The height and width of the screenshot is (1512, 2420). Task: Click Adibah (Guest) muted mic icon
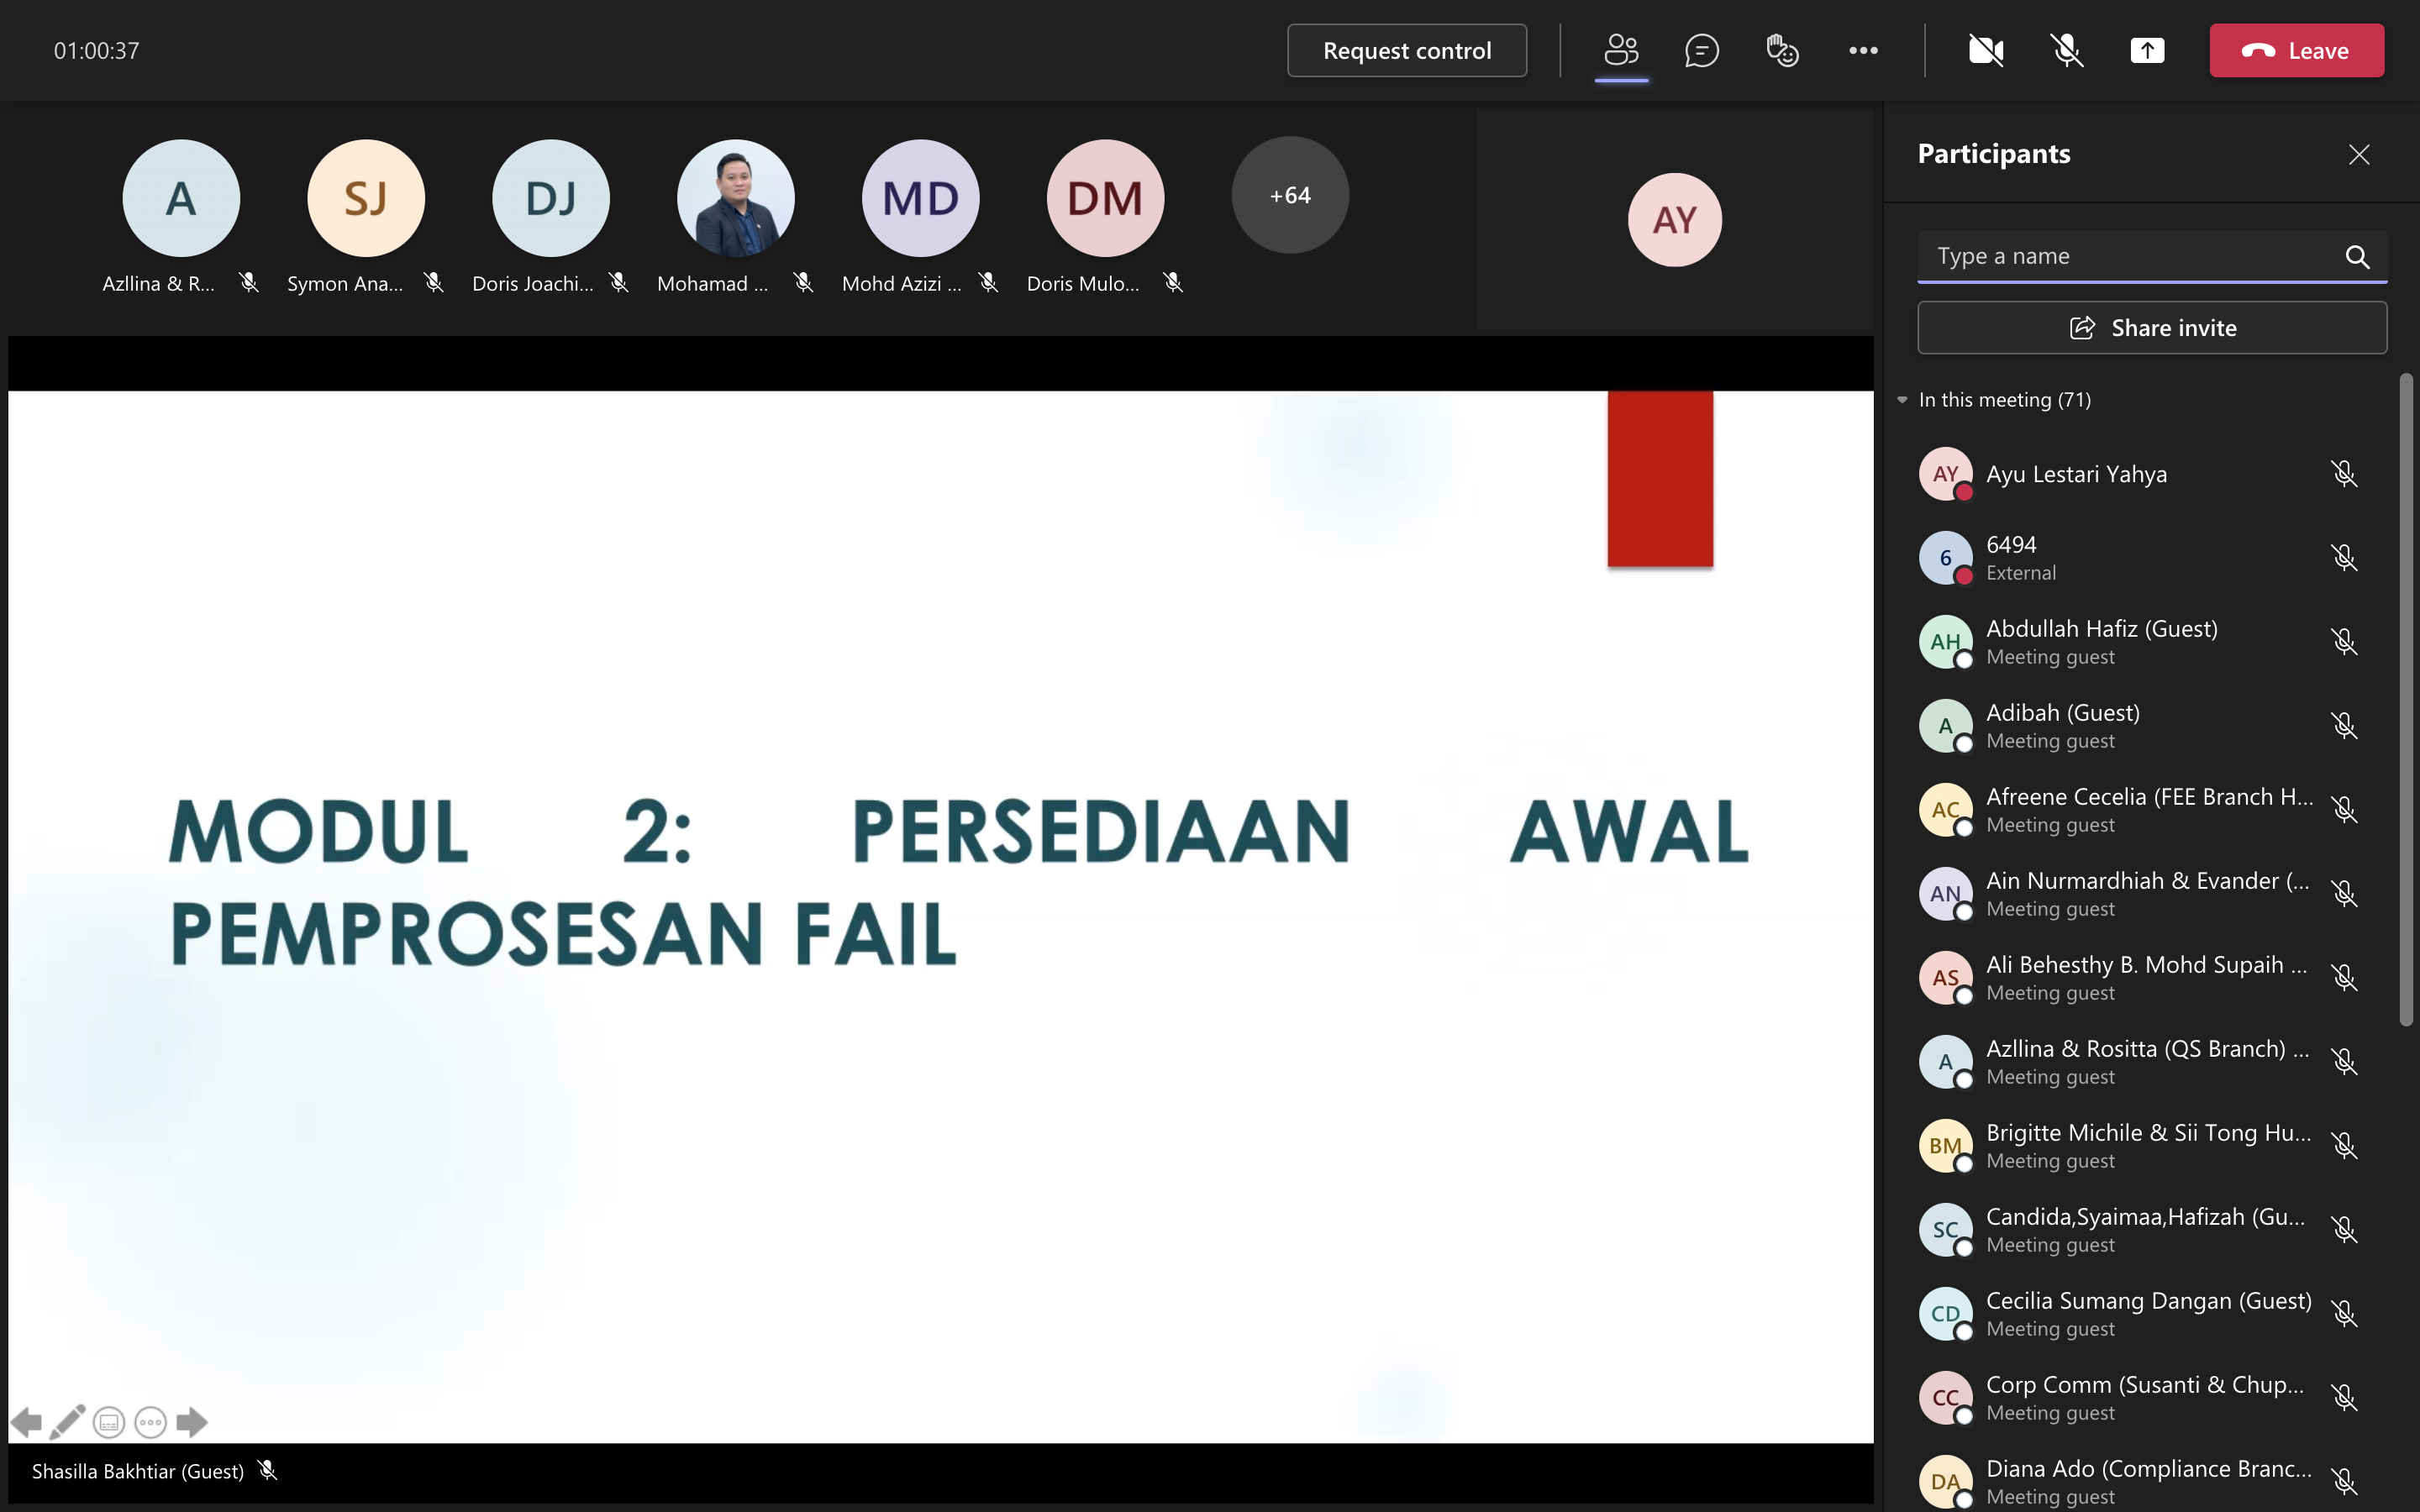point(2344,726)
